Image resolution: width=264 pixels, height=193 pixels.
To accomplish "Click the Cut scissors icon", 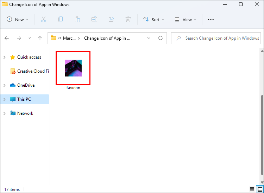I will tap(44, 19).
